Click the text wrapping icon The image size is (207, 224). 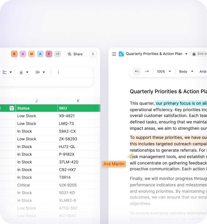tap(38, 72)
